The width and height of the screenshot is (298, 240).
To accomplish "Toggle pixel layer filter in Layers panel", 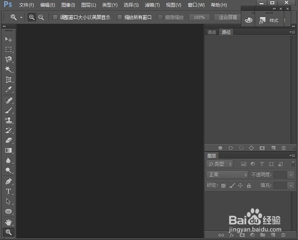I will (x=244, y=164).
